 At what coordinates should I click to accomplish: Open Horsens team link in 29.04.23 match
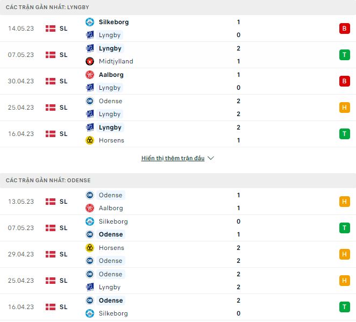(111, 248)
